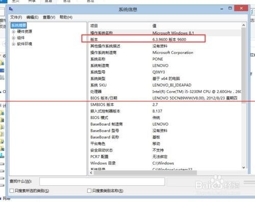255x202 pixels.
Task: Open the 文件(F) menu
Action: click(x=16, y=17)
